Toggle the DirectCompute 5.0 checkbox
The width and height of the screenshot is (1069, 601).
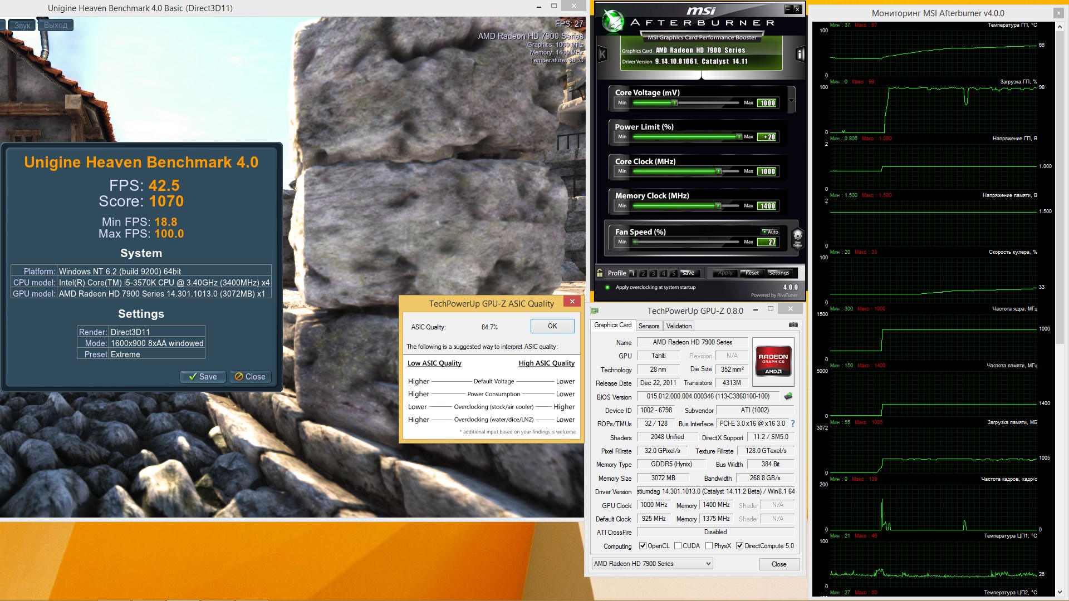[x=739, y=546]
